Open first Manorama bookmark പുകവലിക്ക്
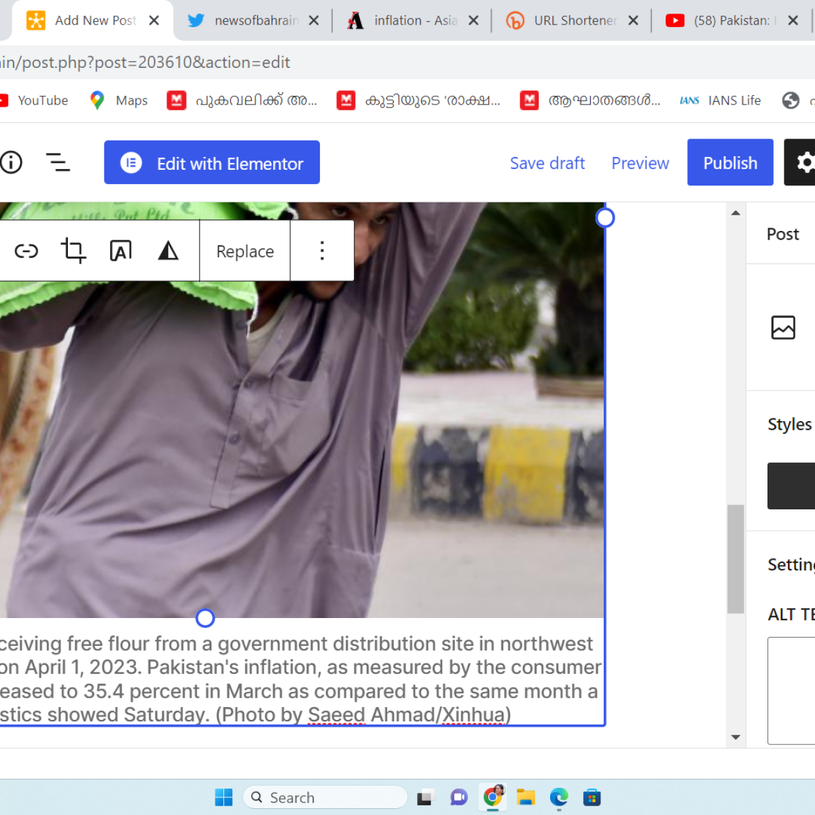The image size is (815, 815). click(242, 101)
